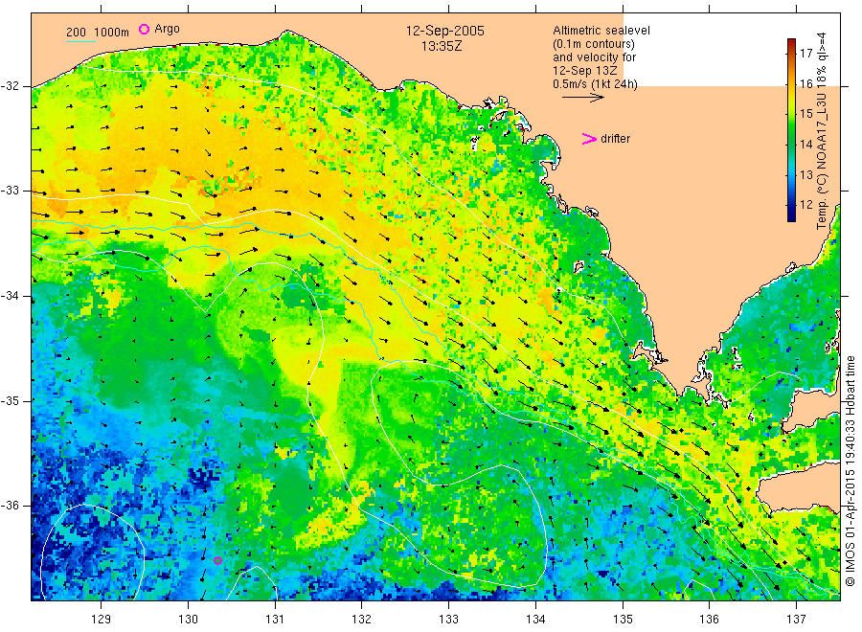Click the color bar tick label 16

pyautogui.click(x=805, y=84)
